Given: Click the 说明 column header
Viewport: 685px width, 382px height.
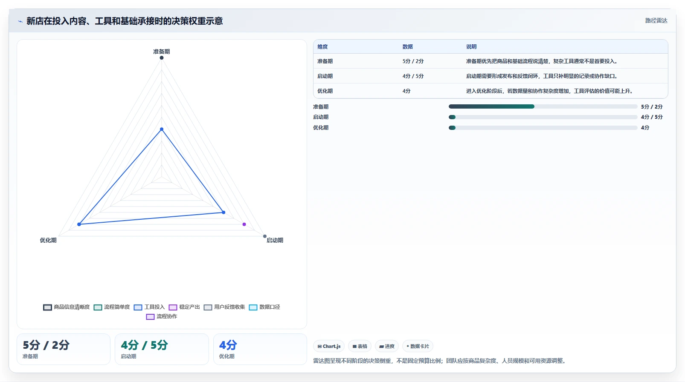Looking at the screenshot, I should 471,47.
